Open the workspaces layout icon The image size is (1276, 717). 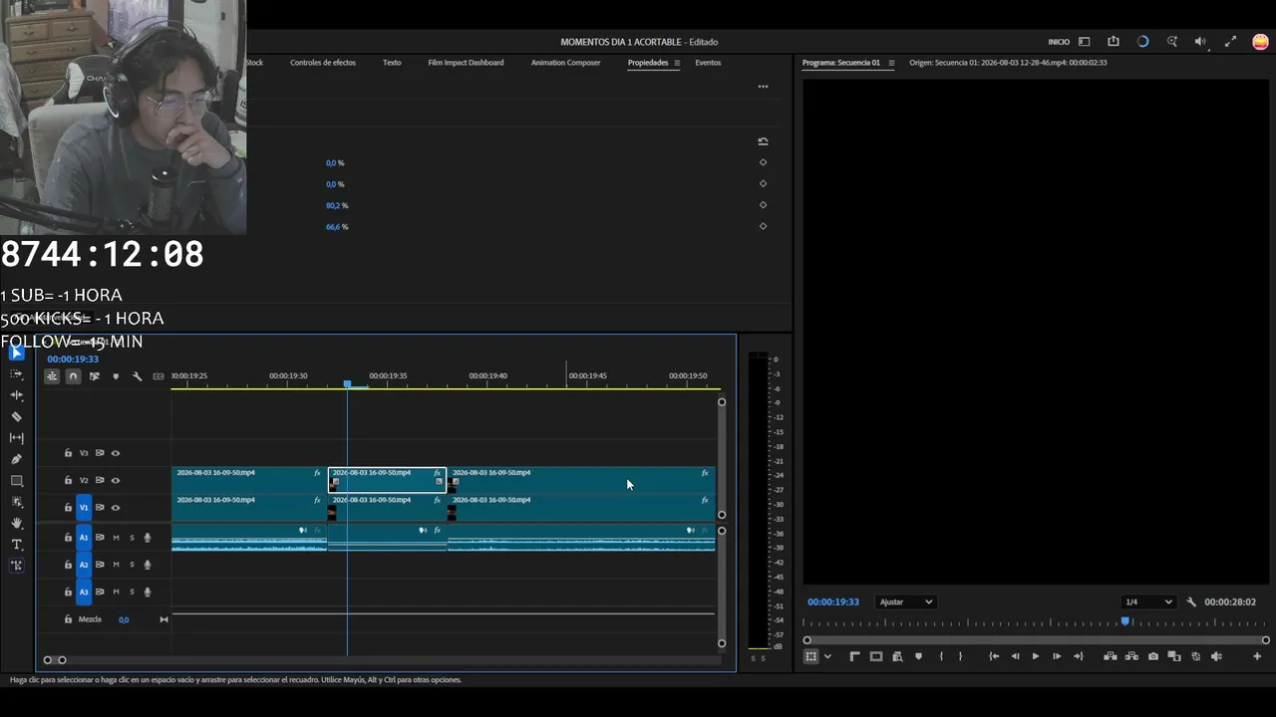1085,42
